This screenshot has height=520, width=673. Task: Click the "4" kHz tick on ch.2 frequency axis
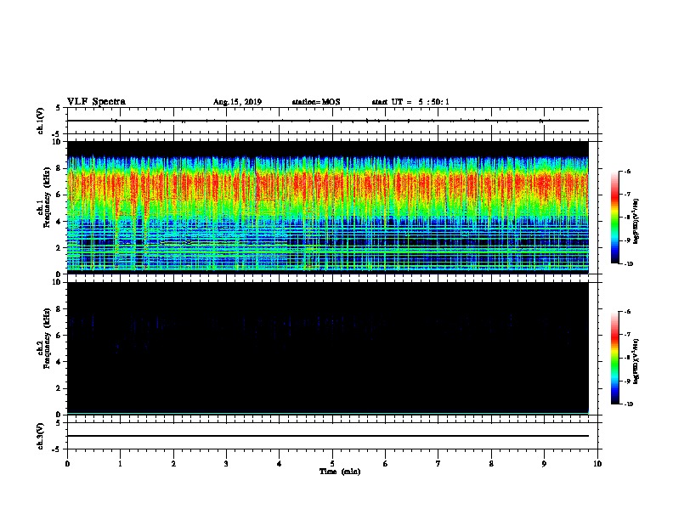59,362
